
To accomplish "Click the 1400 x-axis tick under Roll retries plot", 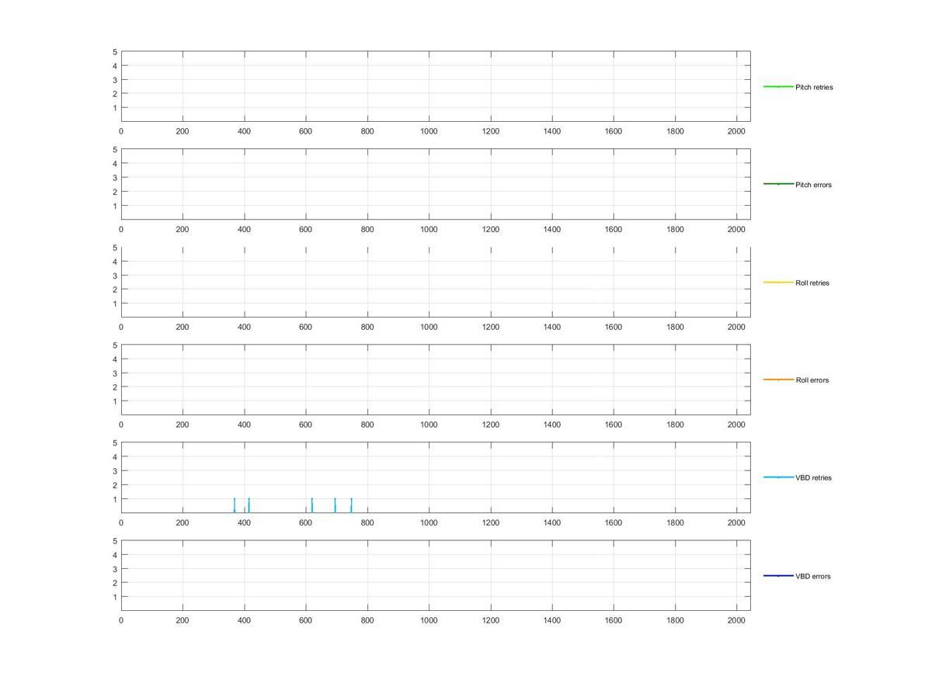I will click(552, 328).
